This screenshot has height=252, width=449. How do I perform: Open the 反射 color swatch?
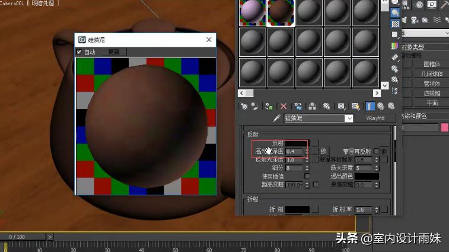coord(297,143)
